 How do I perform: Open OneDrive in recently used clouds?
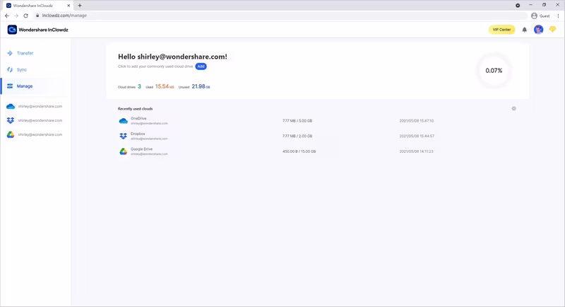[x=138, y=119]
